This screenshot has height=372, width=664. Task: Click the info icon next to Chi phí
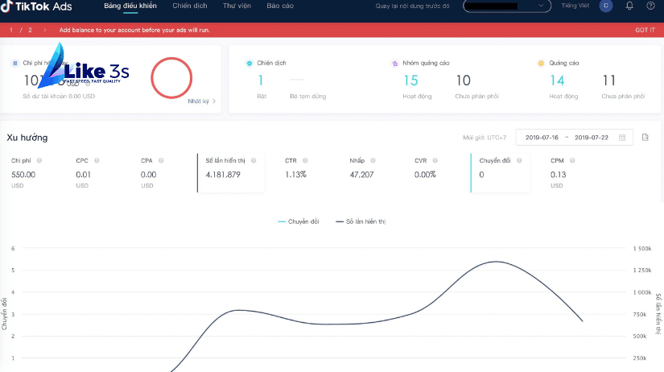tap(39, 160)
